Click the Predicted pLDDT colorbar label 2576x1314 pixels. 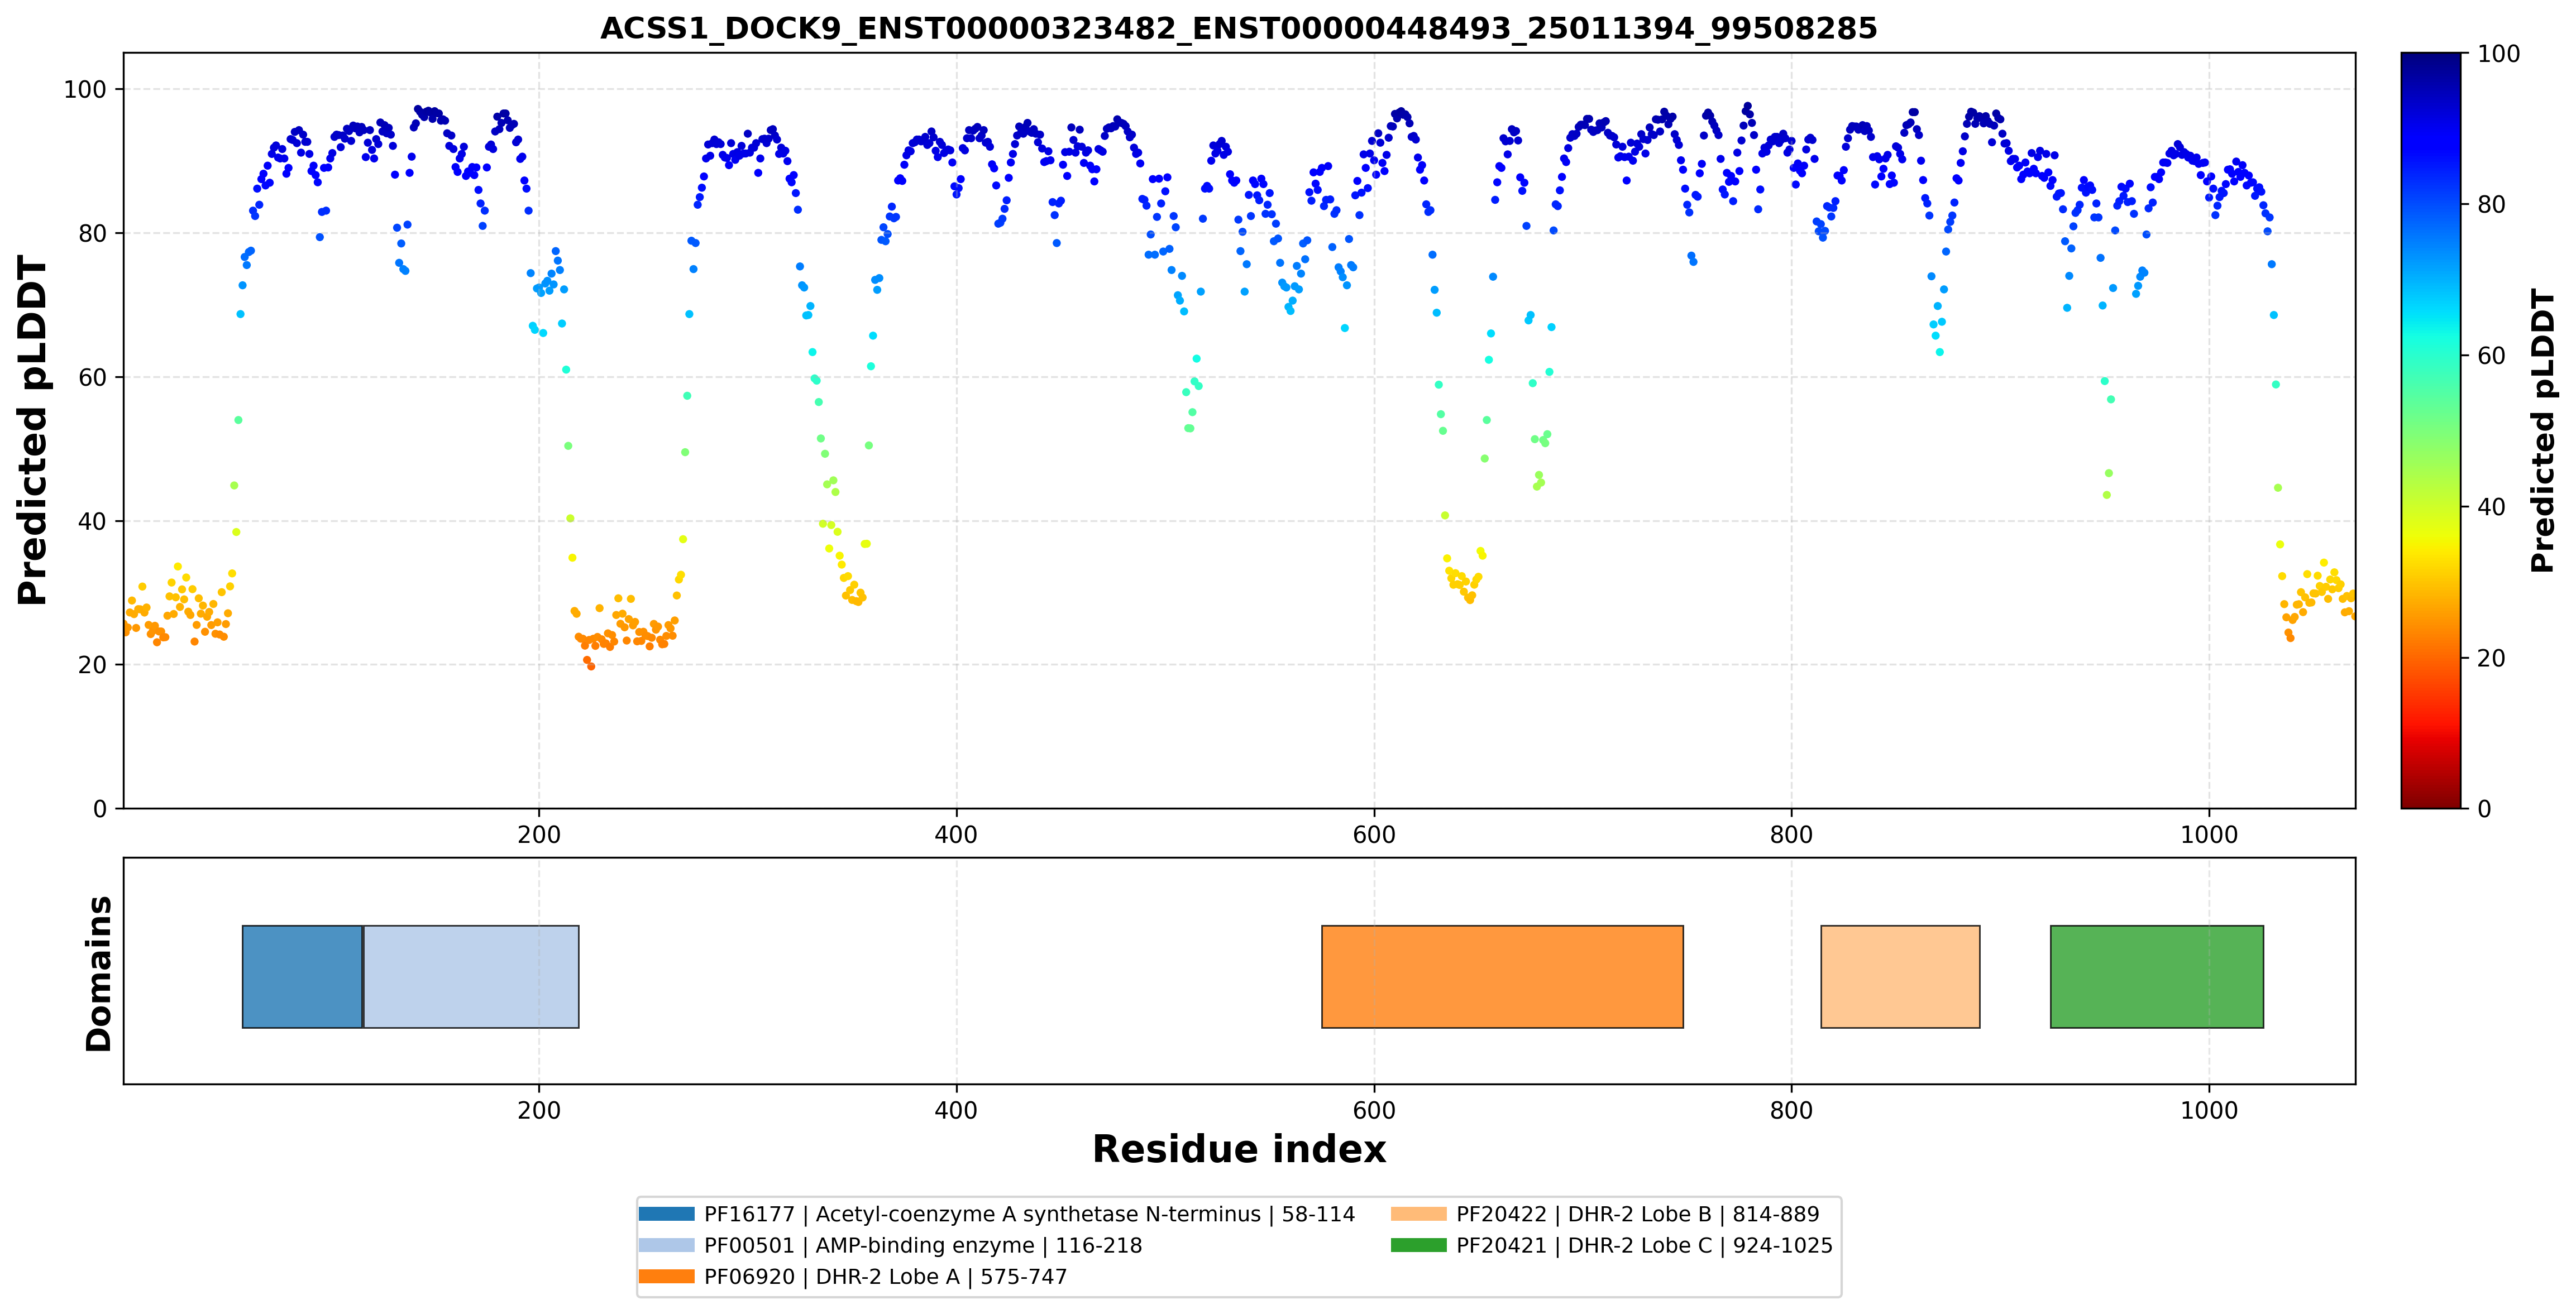(x=2542, y=431)
